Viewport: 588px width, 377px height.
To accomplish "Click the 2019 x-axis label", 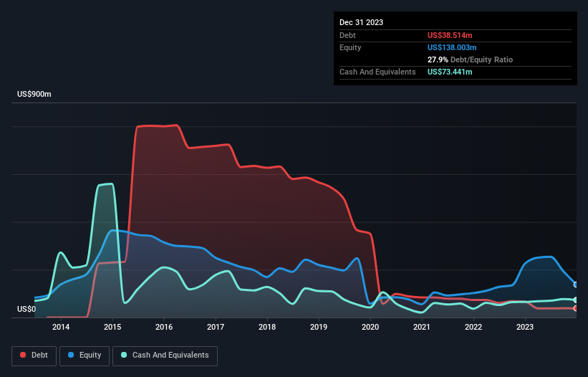I will coord(319,327).
